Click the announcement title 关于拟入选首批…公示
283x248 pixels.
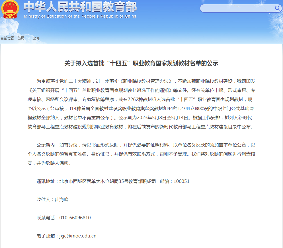[141, 63]
